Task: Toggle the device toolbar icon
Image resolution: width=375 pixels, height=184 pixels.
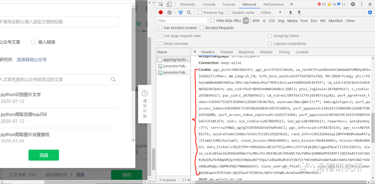Action: click(x=169, y=4)
